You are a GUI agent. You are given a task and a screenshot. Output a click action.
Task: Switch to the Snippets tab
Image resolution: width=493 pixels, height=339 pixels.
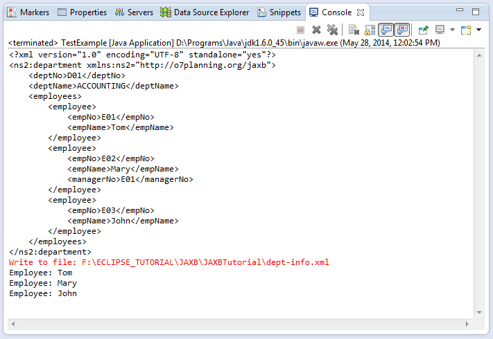279,12
